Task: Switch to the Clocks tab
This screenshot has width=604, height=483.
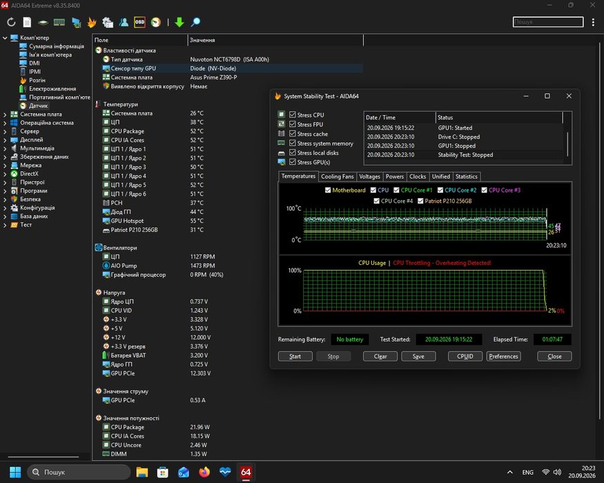Action: coord(418,177)
